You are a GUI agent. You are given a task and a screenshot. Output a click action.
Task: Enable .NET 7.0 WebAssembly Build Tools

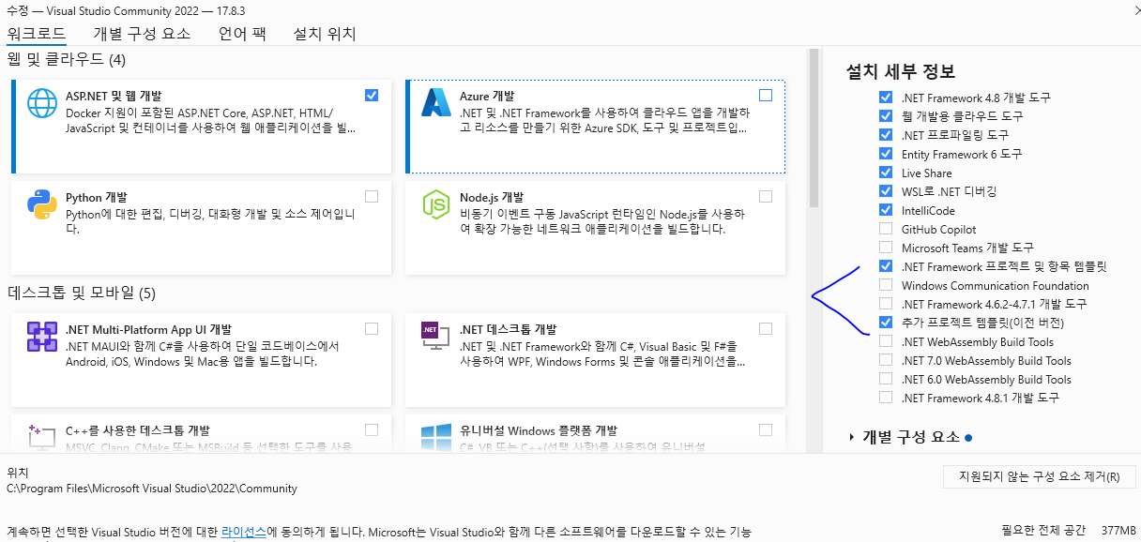click(x=886, y=360)
